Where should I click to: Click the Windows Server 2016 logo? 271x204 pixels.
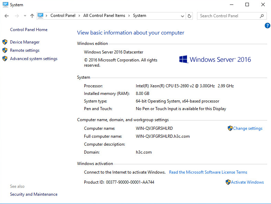215,59
